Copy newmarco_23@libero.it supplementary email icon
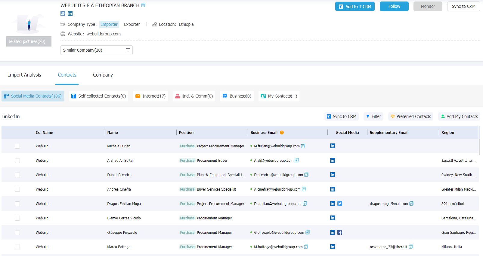This screenshot has width=483, height=256. pyautogui.click(x=411, y=247)
